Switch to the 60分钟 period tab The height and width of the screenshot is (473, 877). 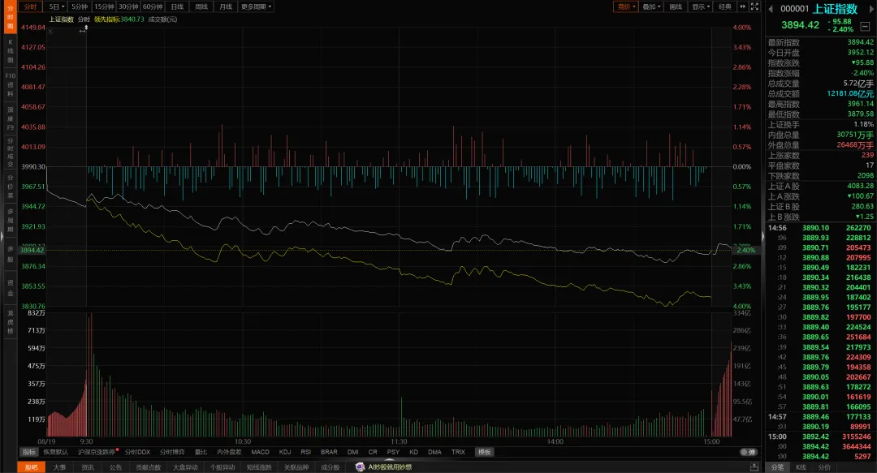pyautogui.click(x=153, y=6)
